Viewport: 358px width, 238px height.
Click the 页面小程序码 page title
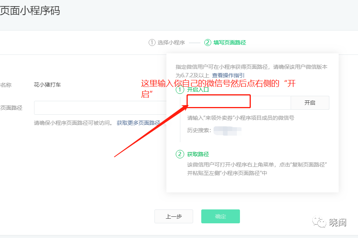click(x=30, y=10)
